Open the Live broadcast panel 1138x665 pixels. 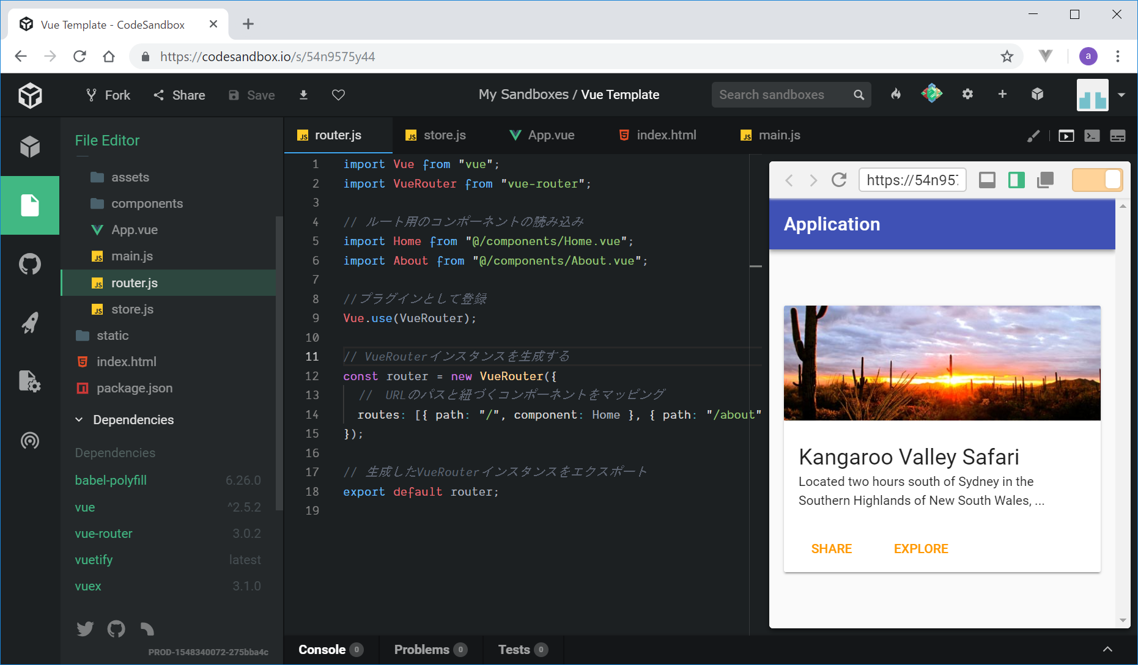point(29,440)
